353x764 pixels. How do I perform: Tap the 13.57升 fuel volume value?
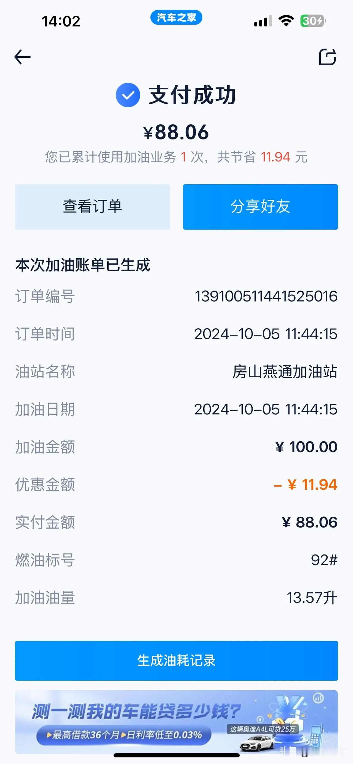coord(312,598)
